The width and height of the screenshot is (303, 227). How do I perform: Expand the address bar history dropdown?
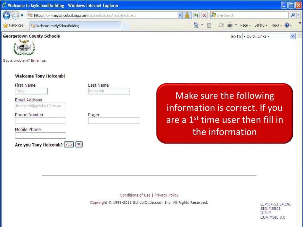180,15
